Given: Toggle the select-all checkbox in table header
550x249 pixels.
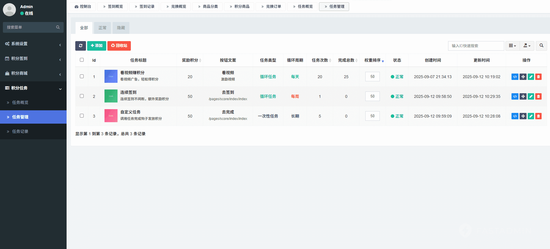Looking at the screenshot, I should [82, 60].
